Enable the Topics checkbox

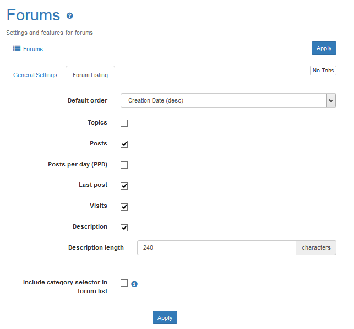click(x=124, y=123)
